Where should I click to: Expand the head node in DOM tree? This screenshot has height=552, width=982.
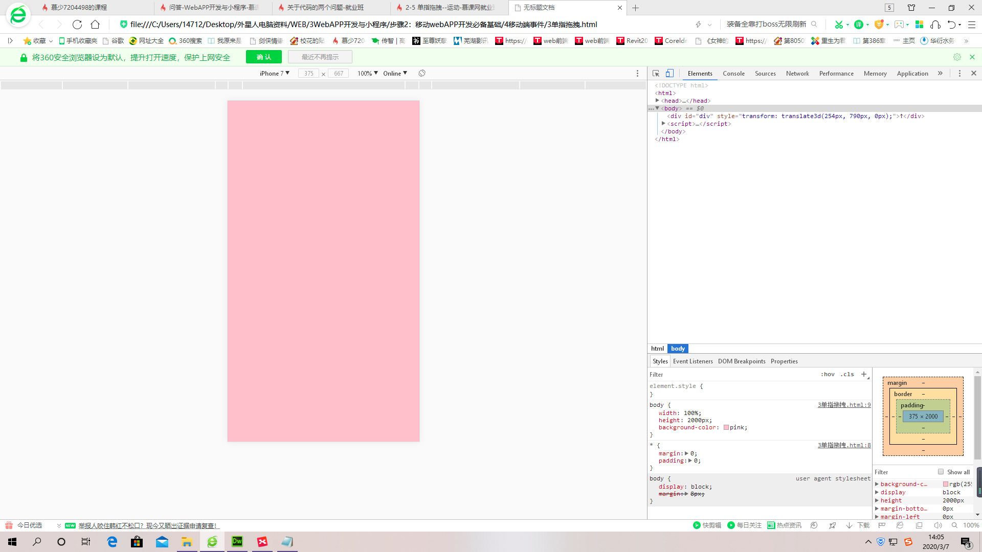click(x=657, y=101)
